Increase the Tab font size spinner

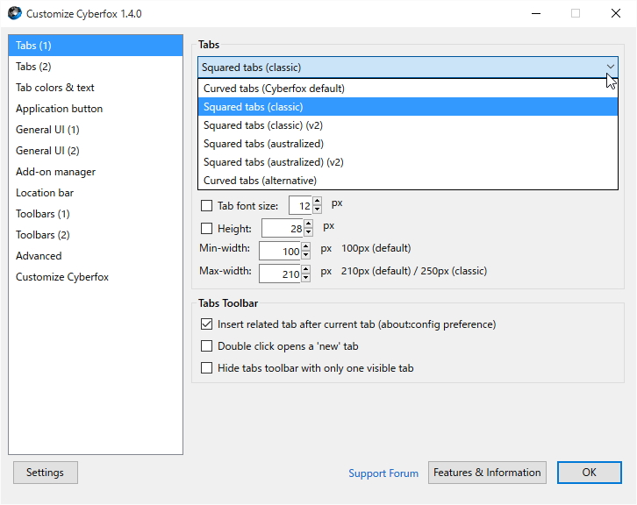pyautogui.click(x=317, y=202)
